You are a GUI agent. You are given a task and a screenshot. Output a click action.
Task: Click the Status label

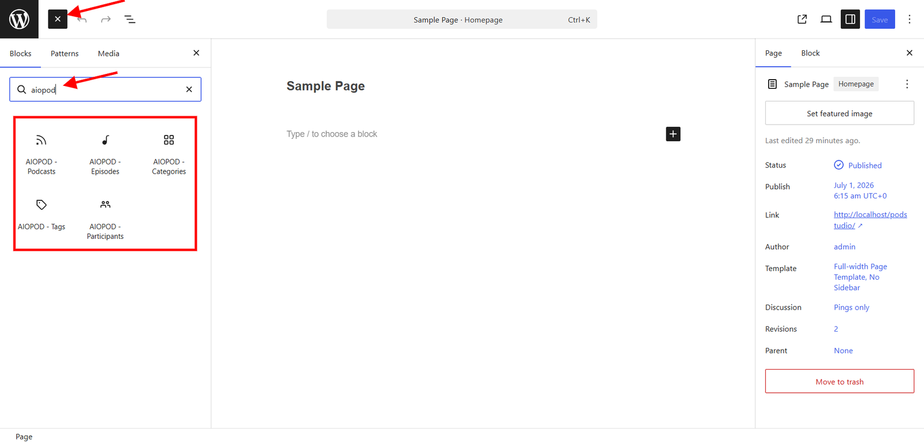coord(776,166)
